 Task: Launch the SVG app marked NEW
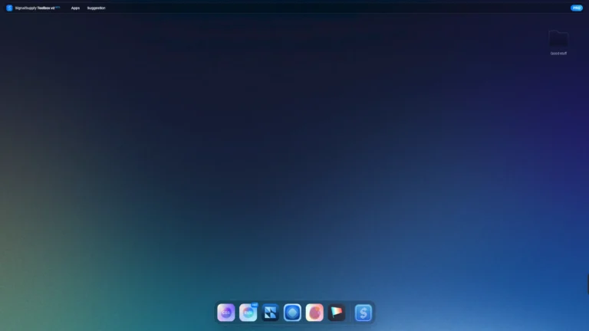coord(248,313)
